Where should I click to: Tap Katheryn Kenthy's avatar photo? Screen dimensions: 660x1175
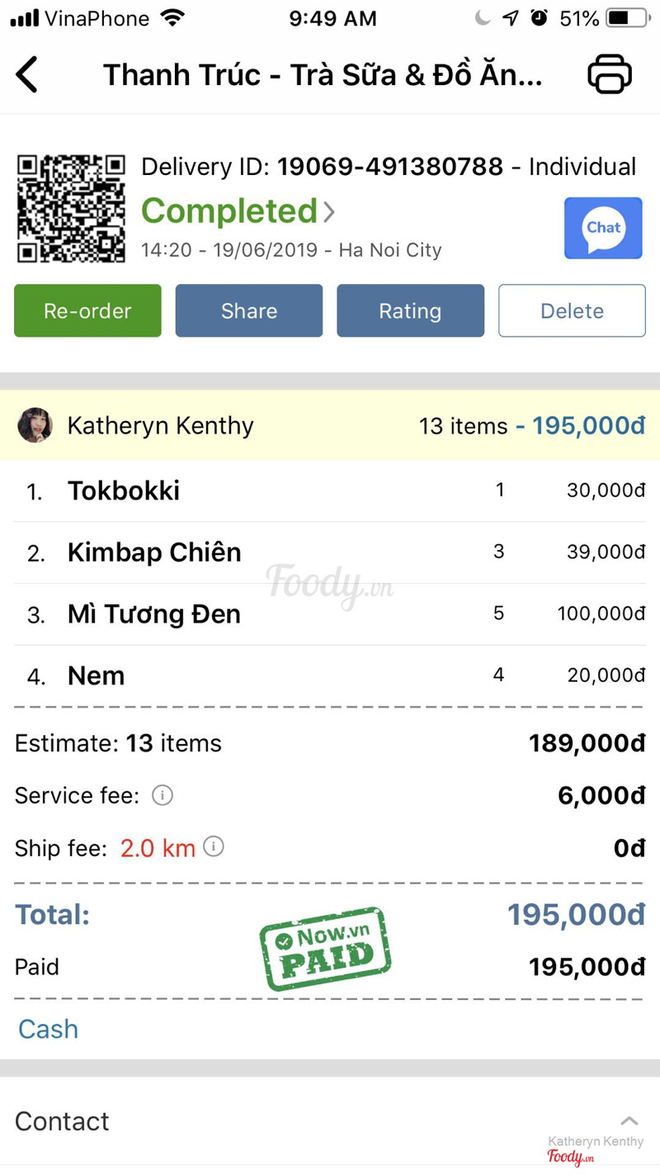pos(35,425)
